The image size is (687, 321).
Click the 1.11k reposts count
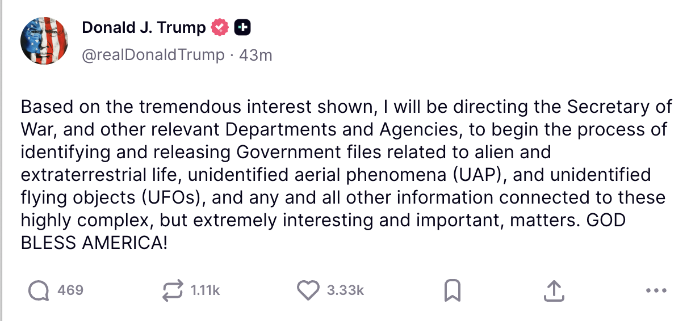click(x=205, y=291)
